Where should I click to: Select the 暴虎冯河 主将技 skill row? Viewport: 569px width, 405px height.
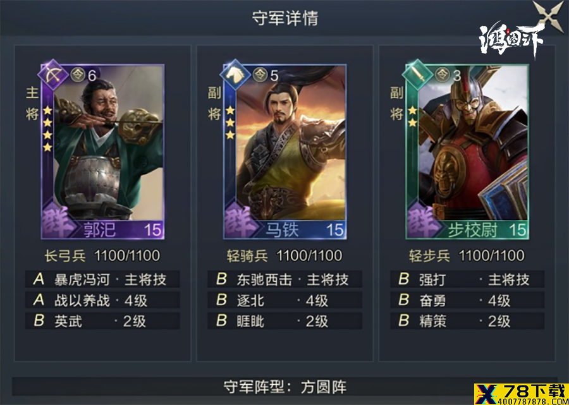(x=102, y=279)
